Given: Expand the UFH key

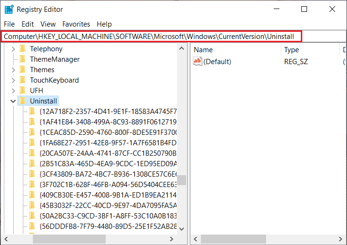Looking at the screenshot, I should [x=13, y=91].
